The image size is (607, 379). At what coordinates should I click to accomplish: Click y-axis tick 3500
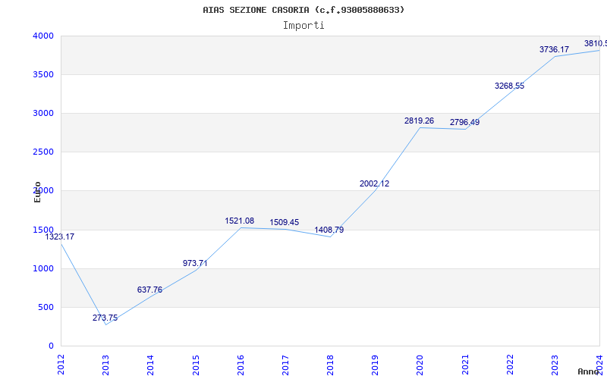click(43, 74)
